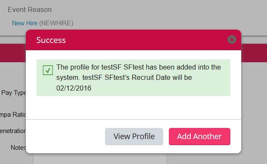Open the new profile with View Profile

point(134,137)
